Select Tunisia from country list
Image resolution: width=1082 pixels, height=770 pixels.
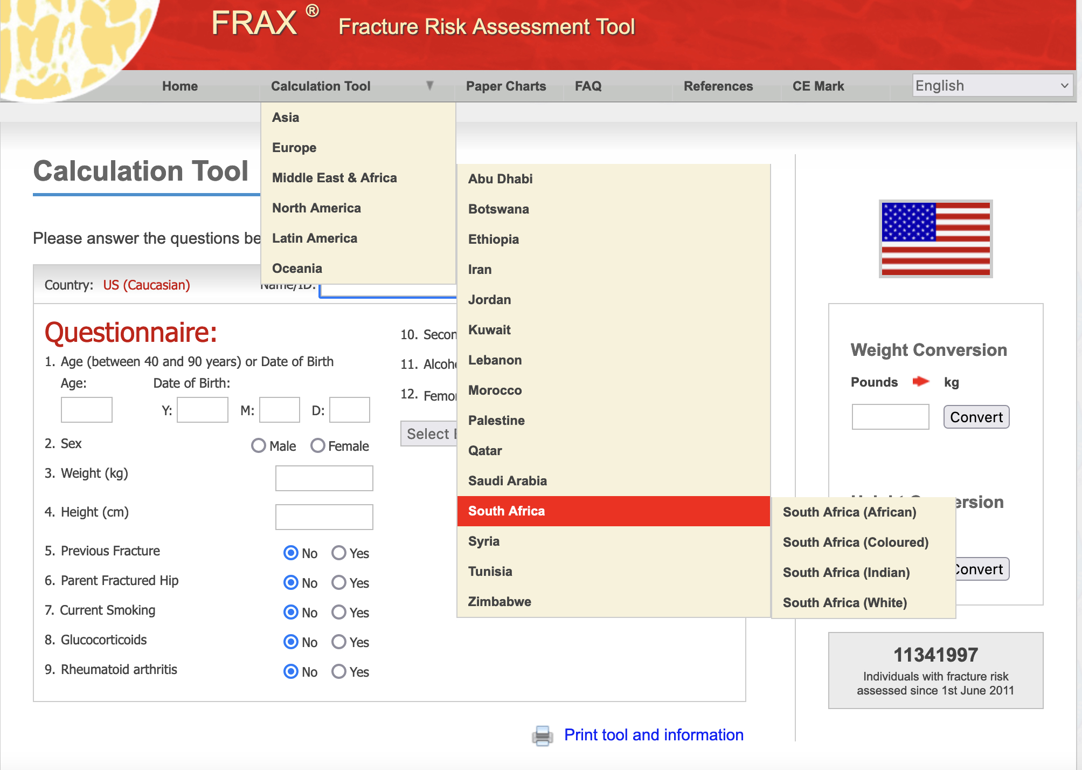[x=614, y=572]
